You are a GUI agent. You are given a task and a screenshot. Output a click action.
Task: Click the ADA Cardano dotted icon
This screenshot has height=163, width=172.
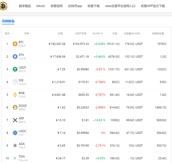click(15, 146)
